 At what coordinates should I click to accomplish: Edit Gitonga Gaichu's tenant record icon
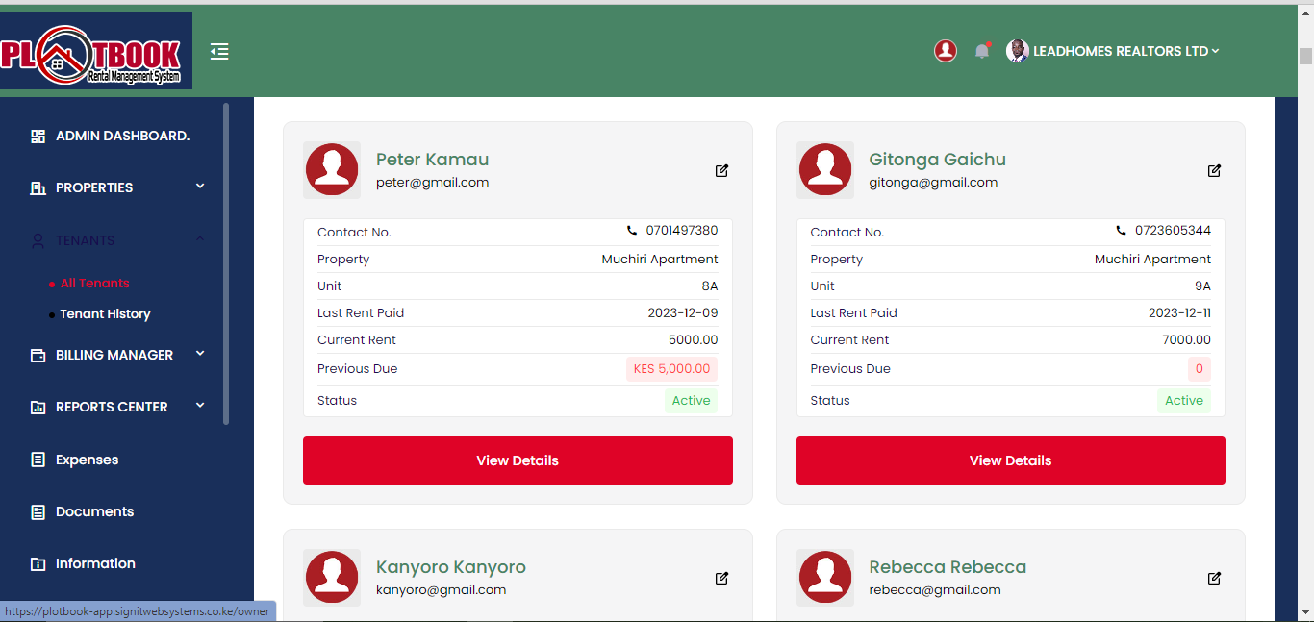pos(1214,170)
